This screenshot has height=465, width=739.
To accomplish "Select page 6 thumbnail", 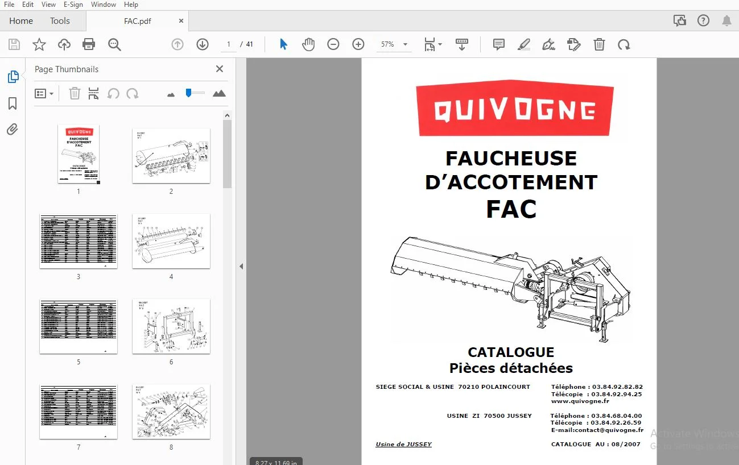I will point(171,326).
